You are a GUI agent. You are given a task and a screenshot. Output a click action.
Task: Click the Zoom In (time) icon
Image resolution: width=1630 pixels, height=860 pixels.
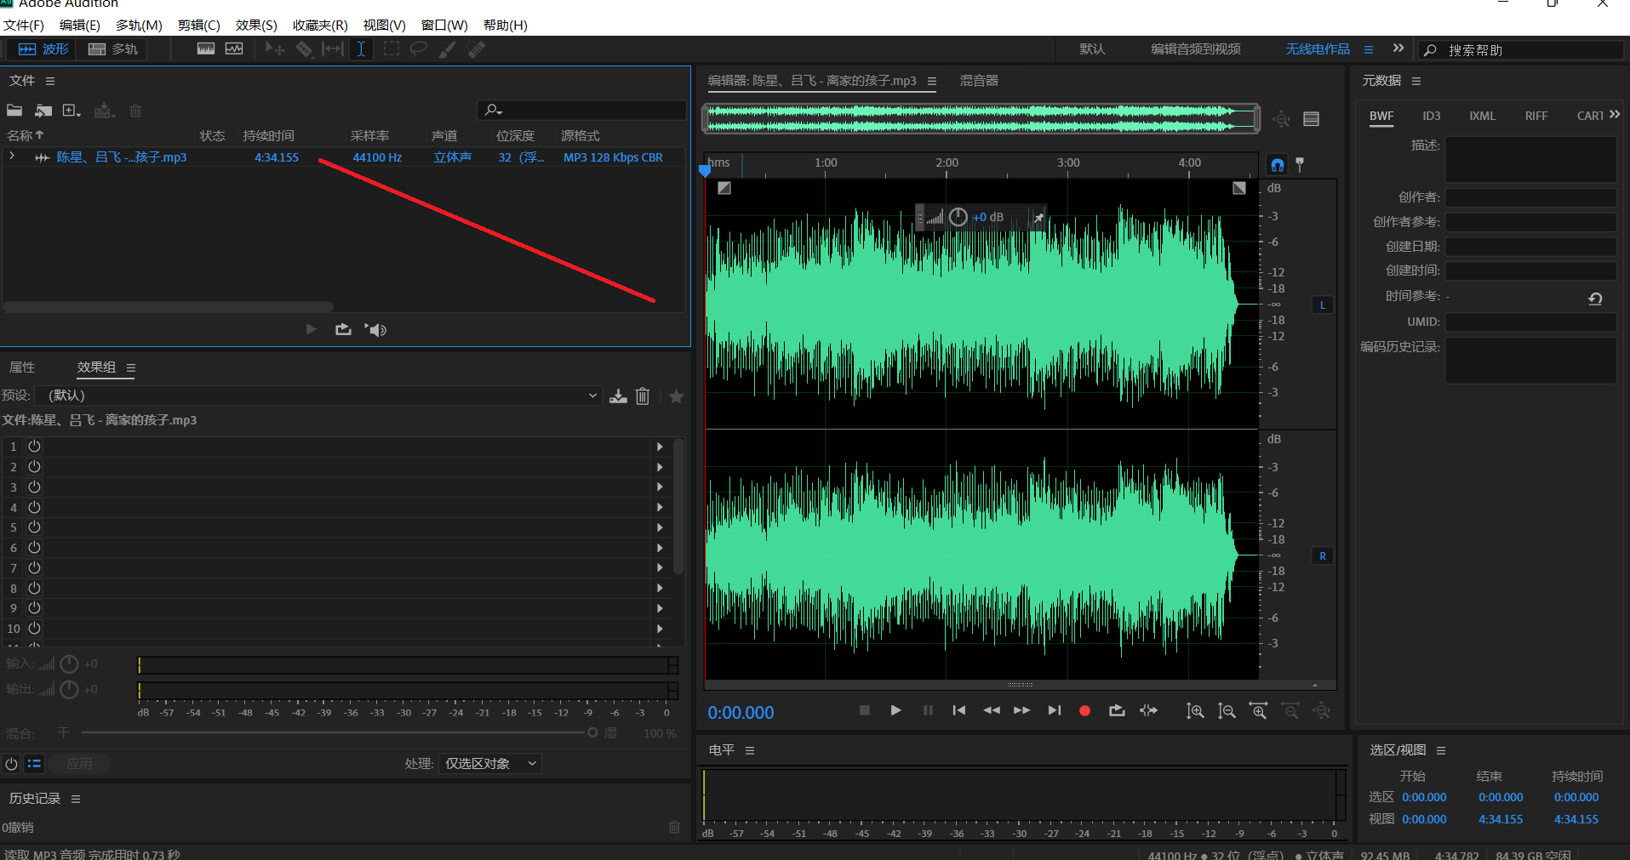click(1258, 711)
